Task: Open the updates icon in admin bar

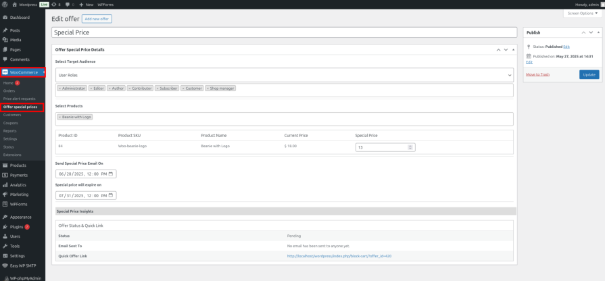Action: click(55, 4)
